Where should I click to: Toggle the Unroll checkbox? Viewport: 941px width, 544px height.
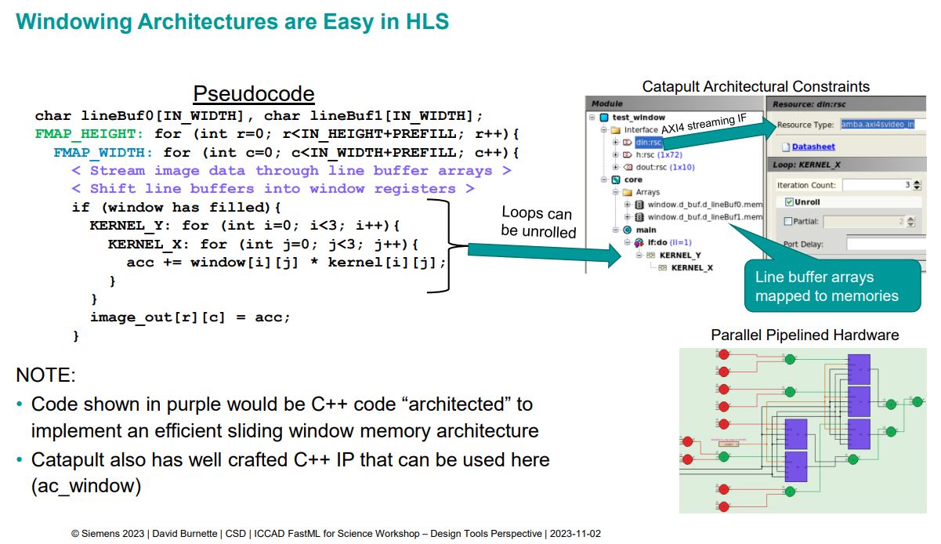789,201
